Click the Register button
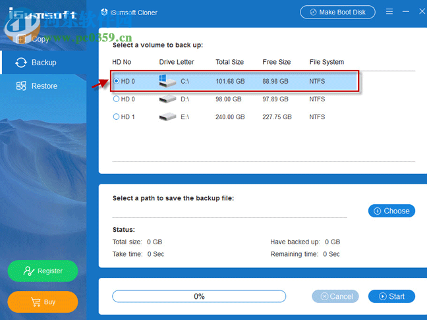This screenshot has width=427, height=320. pyautogui.click(x=43, y=271)
